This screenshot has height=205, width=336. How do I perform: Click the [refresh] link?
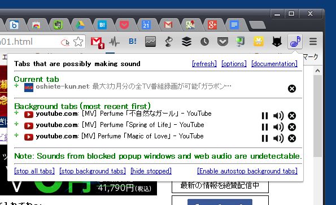coord(204,64)
